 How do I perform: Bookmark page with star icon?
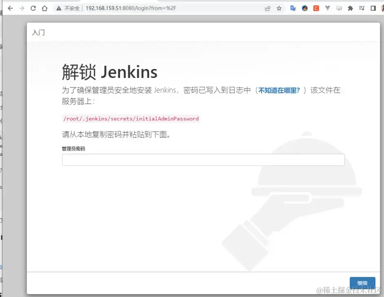click(279, 8)
